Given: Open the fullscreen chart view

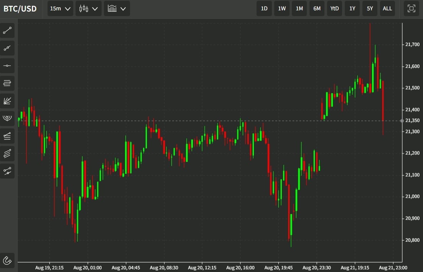Looking at the screenshot, I should (411, 8).
